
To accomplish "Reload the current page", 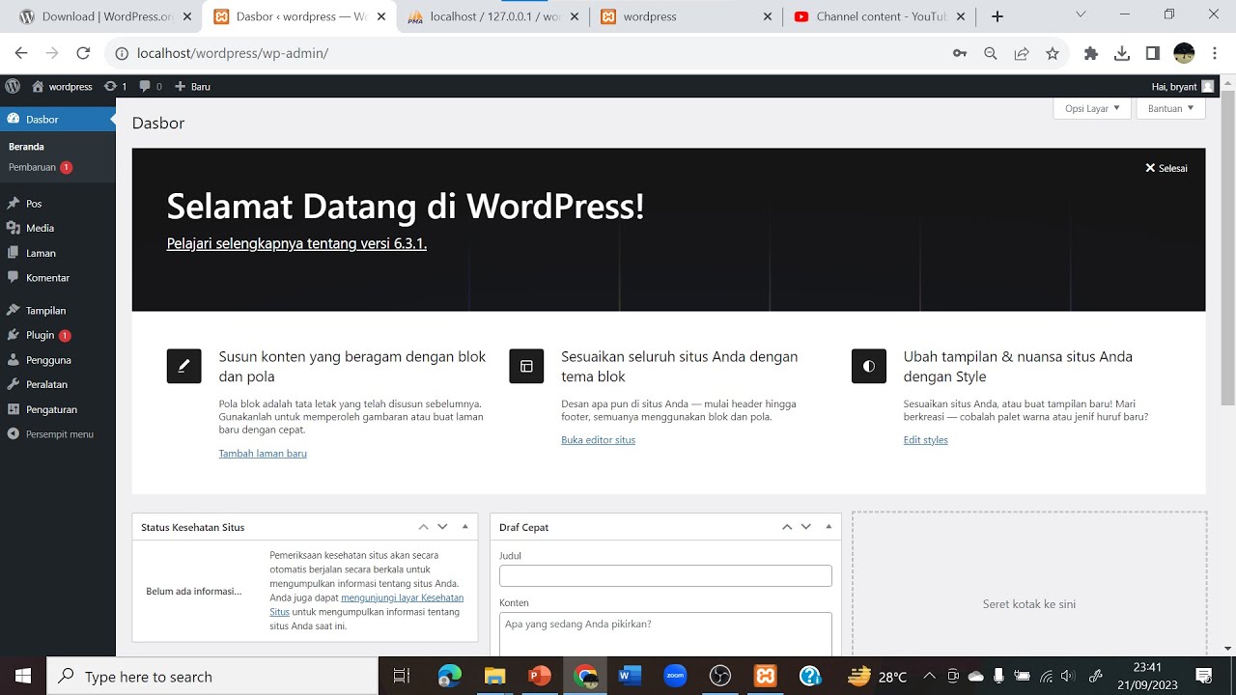I will point(83,53).
